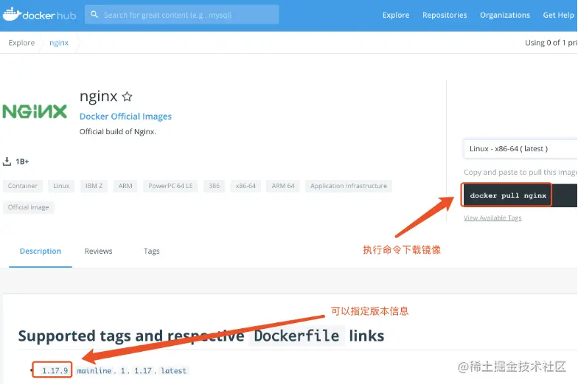Click 'Official build of Nginx.' text
Viewport: 578px width, 385px height.
point(118,131)
